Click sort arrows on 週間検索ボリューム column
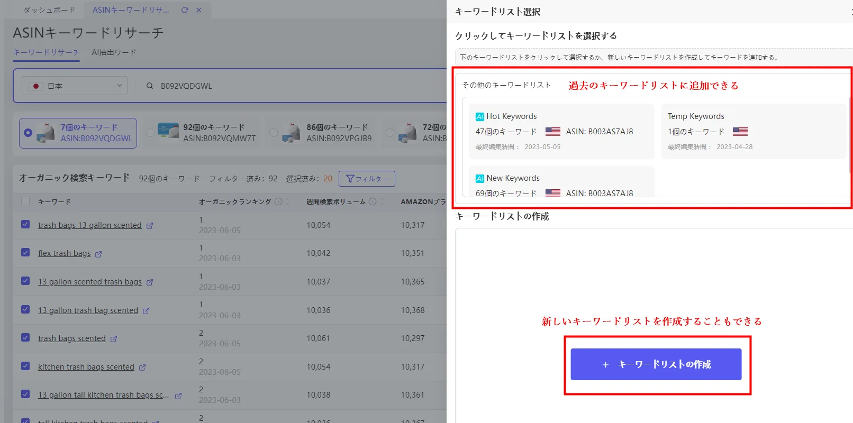The height and width of the screenshot is (423, 853). coord(382,201)
